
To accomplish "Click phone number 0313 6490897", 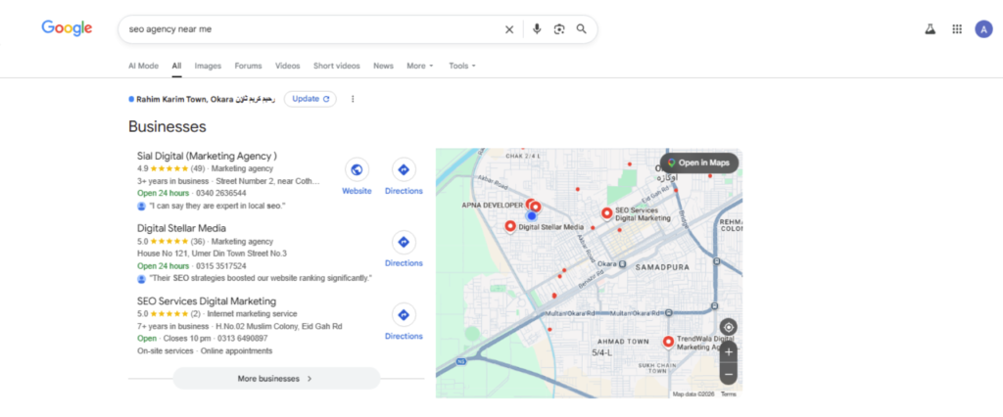I will pyautogui.click(x=243, y=339).
